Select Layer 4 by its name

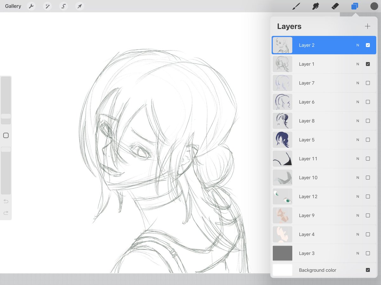[307, 234]
